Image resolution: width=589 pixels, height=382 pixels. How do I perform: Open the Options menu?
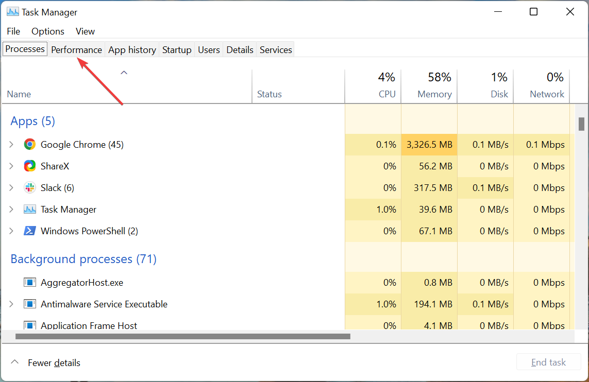click(x=48, y=31)
